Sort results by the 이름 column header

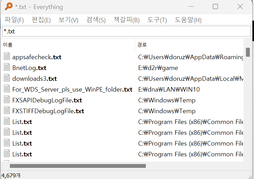tap(68, 45)
